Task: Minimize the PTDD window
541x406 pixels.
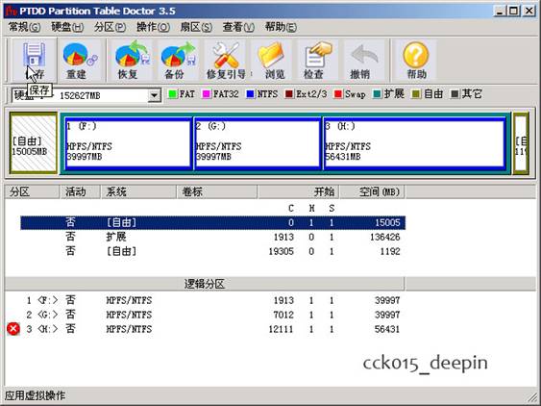Action: pyautogui.click(x=501, y=11)
